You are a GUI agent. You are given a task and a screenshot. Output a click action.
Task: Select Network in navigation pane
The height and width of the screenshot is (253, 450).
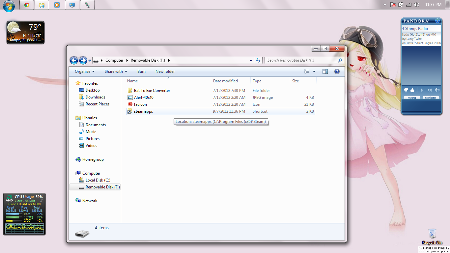90,201
